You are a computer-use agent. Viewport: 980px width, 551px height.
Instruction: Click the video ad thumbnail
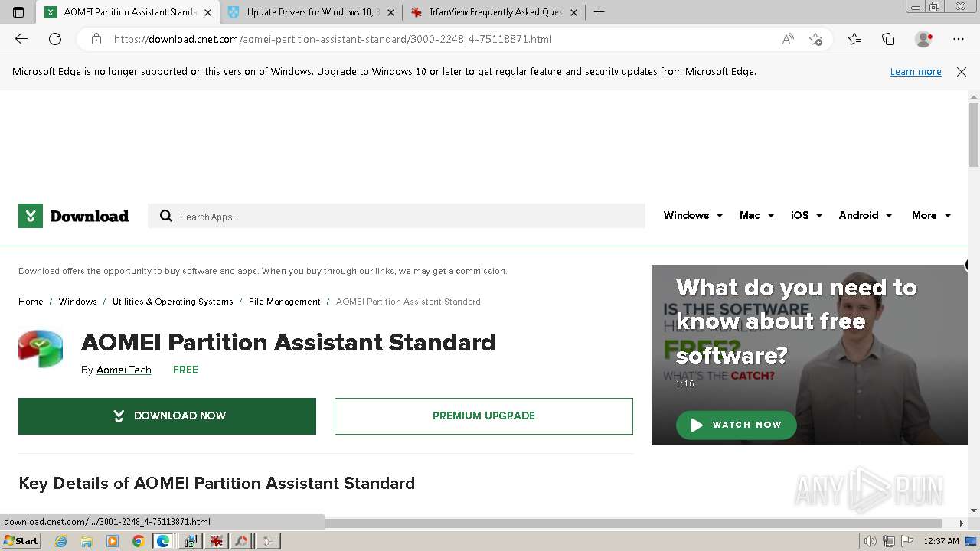tap(809, 355)
